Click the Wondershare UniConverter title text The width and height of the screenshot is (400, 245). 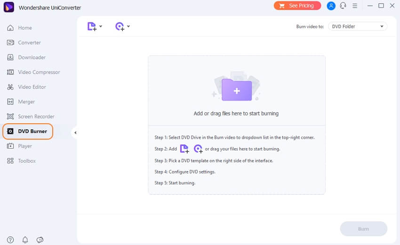pos(50,8)
